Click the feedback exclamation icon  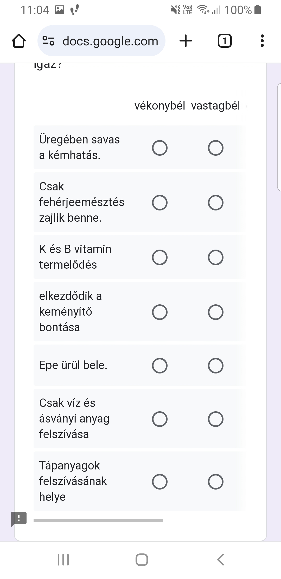[x=18, y=519]
